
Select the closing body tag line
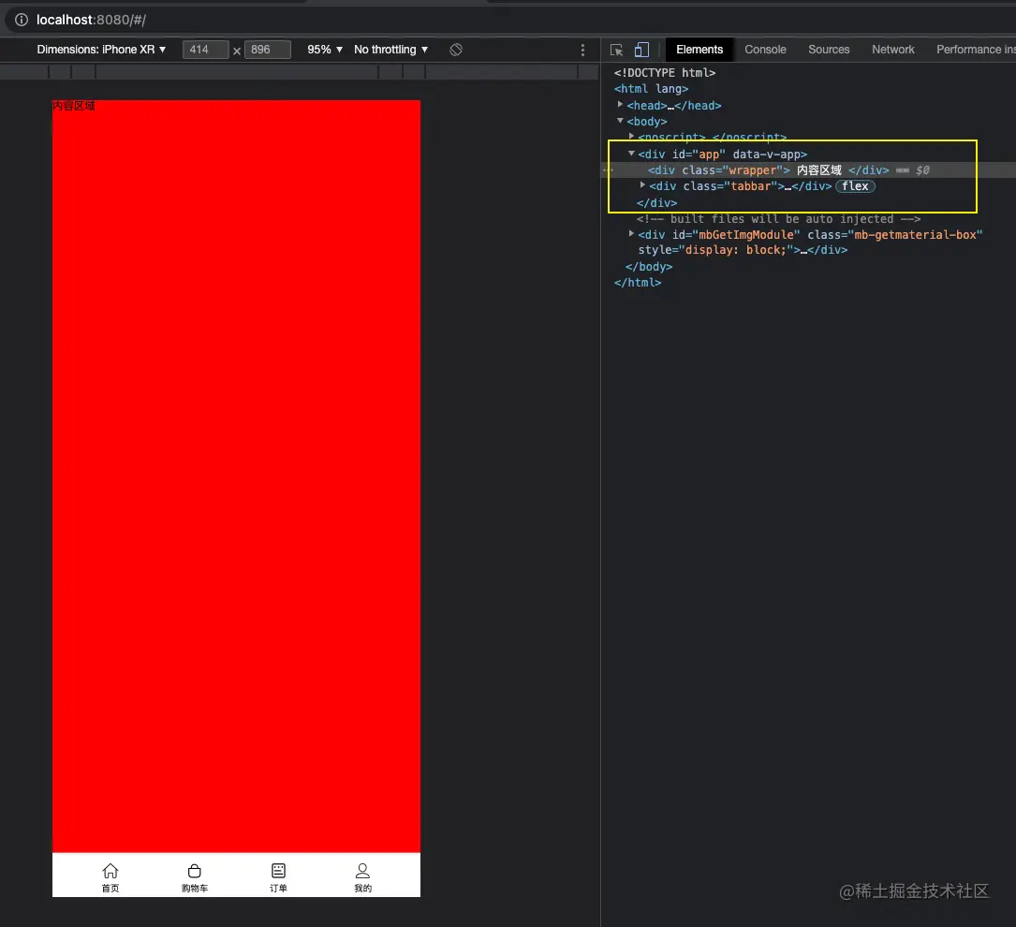[649, 267]
